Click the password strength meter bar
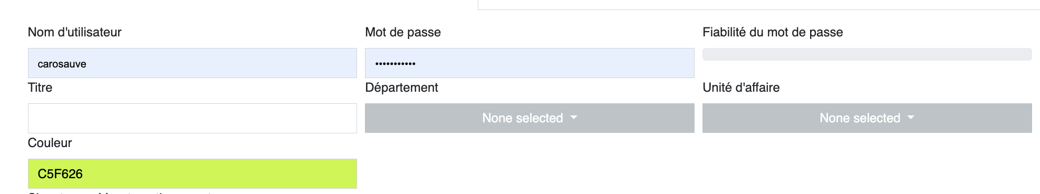The width and height of the screenshot is (1040, 194). pyautogui.click(x=867, y=54)
